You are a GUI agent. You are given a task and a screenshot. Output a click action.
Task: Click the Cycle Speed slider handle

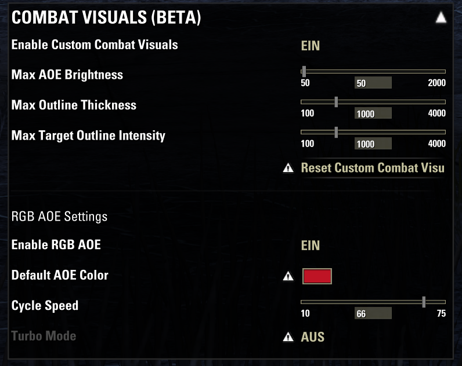point(424,302)
